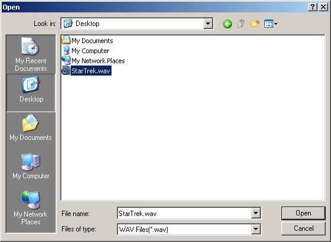Expand the Look in dropdown
Image resolution: width=331 pixels, height=242 pixels.
208,24
